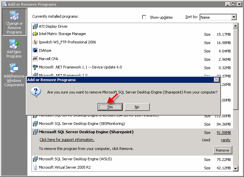The height and width of the screenshot is (177, 244).
Task: Close the confirmation dialog with X
Action: pyautogui.click(x=217, y=80)
